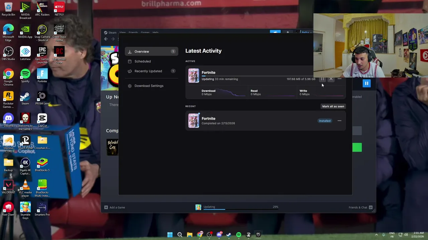Cancel the active Fortnite download

click(331, 79)
